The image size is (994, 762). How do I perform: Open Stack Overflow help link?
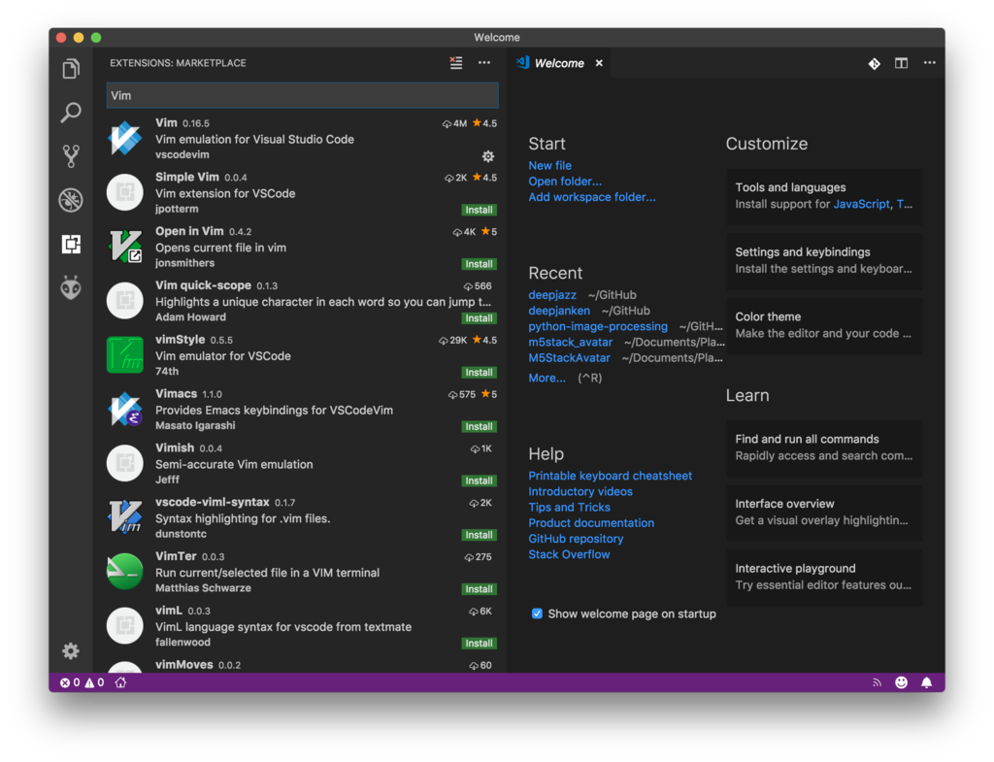569,554
